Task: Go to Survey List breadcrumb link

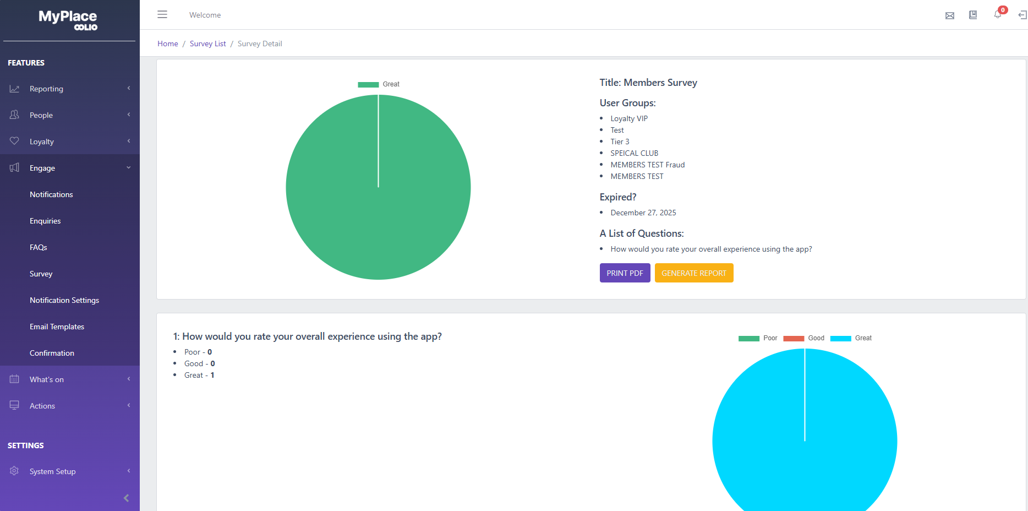Action: 207,44
